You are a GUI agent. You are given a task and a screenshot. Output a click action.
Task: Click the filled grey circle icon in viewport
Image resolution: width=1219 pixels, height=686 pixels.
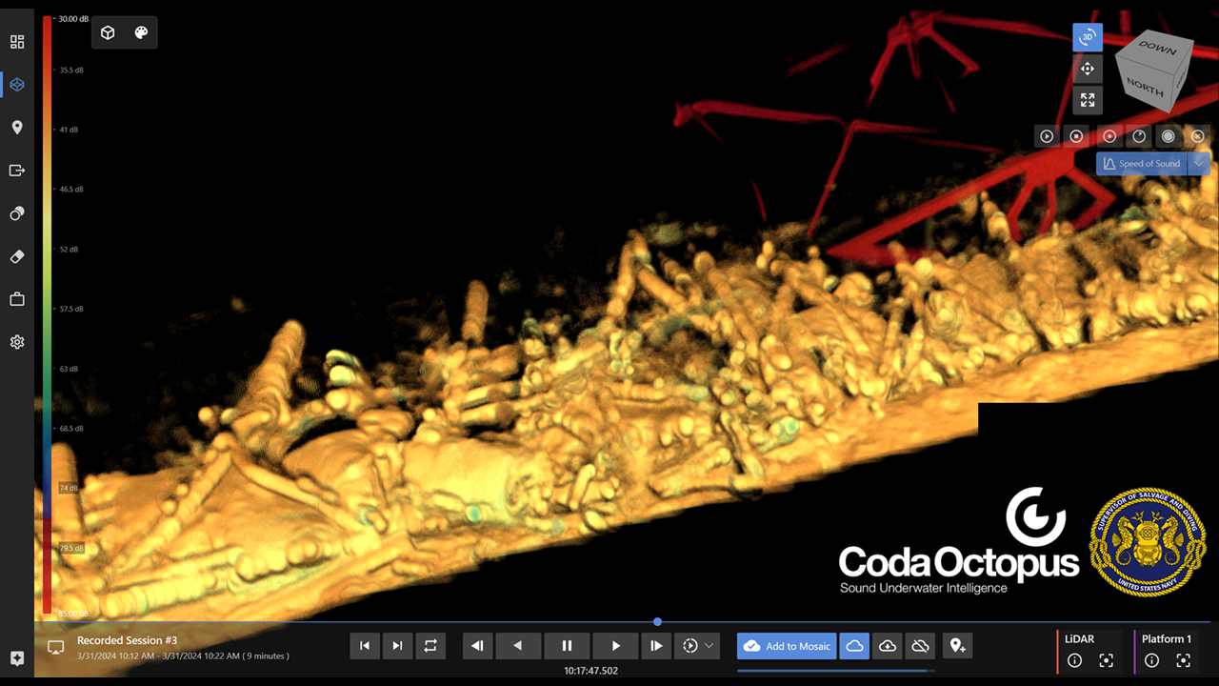pos(1169,136)
